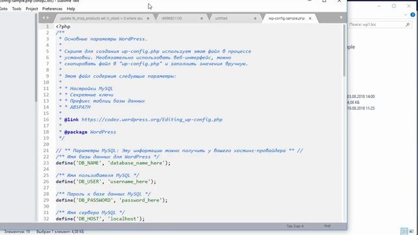This screenshot has height=235, width=418.
Task: Click the define('DB_PASSWORD') line
Action: [x=112, y=200]
